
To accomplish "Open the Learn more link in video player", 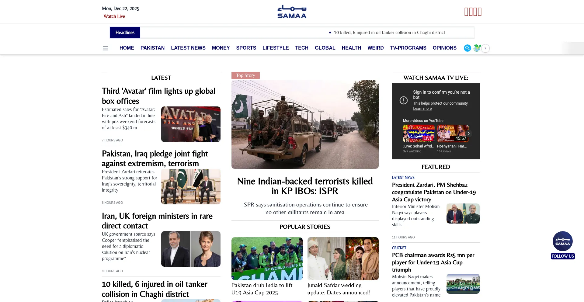I will click(x=422, y=108).
